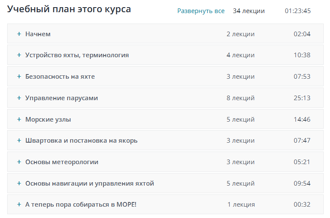Click the Безопасность на яхте title text

(x=60, y=77)
